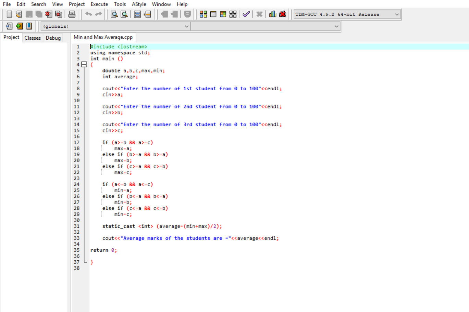
Task: Open the Execute menu
Action: click(99, 4)
